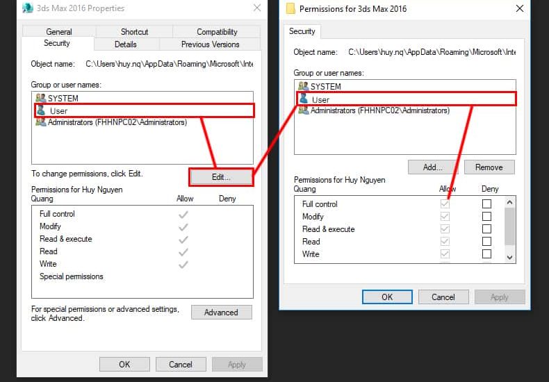The height and width of the screenshot is (382, 549).
Task: Check the Deny box for Modify
Action: click(x=486, y=217)
